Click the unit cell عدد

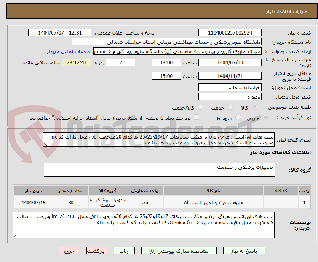coord(144,202)
